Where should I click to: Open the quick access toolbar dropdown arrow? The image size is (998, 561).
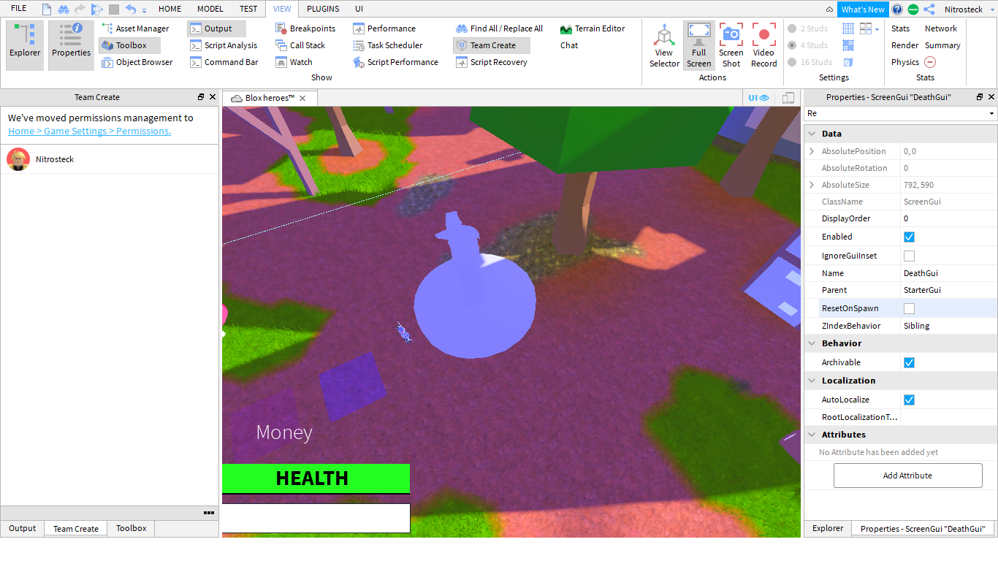145,10
